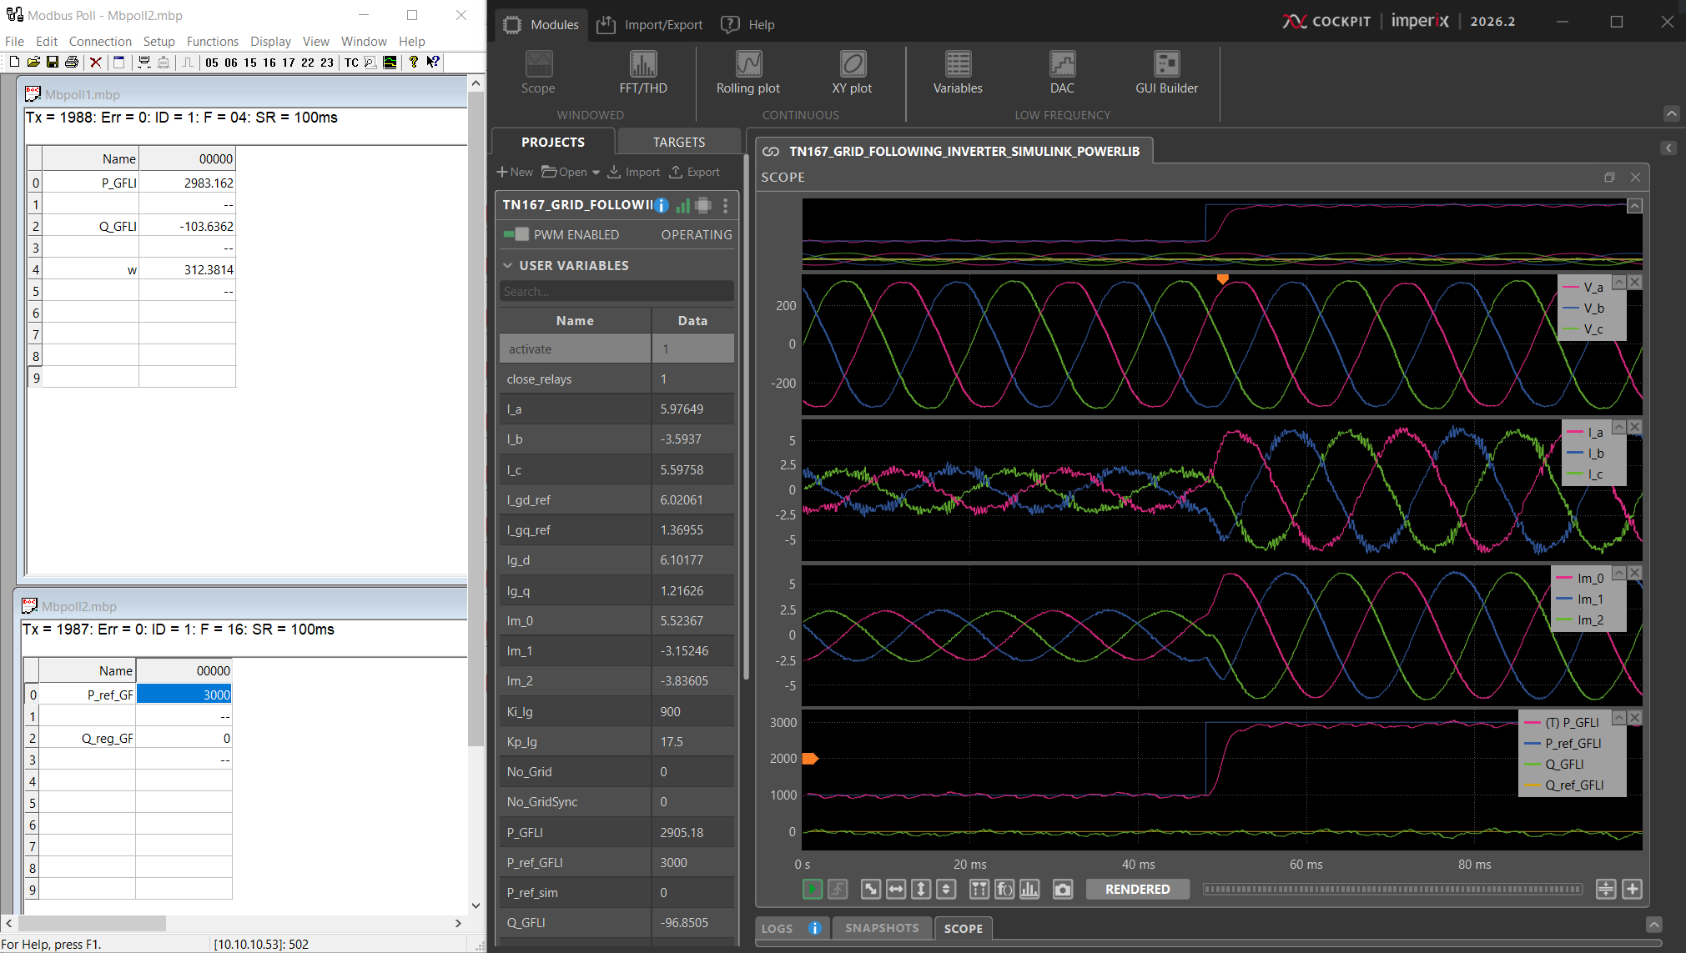The image size is (1686, 953).
Task: Toggle the PWM ENABLED switch
Action: point(516,234)
